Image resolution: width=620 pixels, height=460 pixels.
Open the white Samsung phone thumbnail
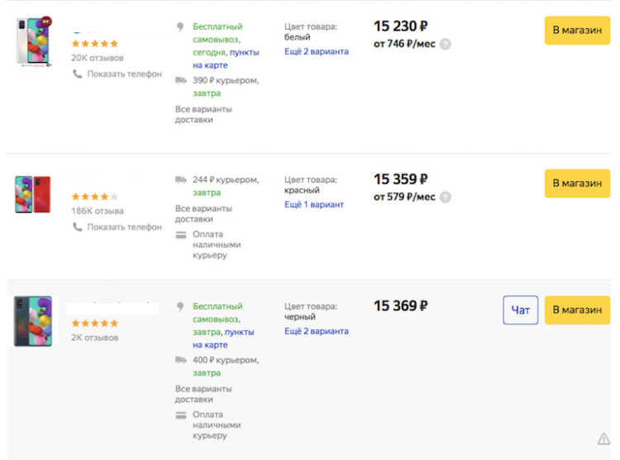pyautogui.click(x=35, y=42)
